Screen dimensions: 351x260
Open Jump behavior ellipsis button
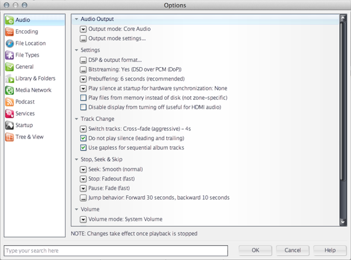[83, 198]
